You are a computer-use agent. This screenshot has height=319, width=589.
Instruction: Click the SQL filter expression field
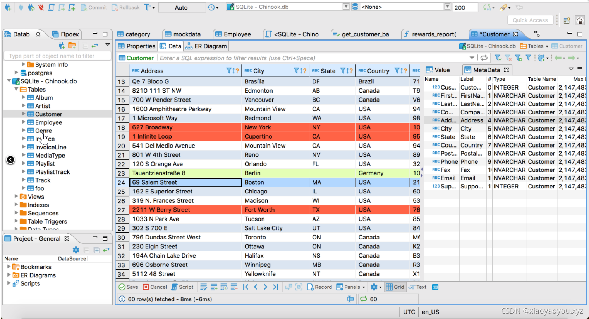[x=314, y=58]
